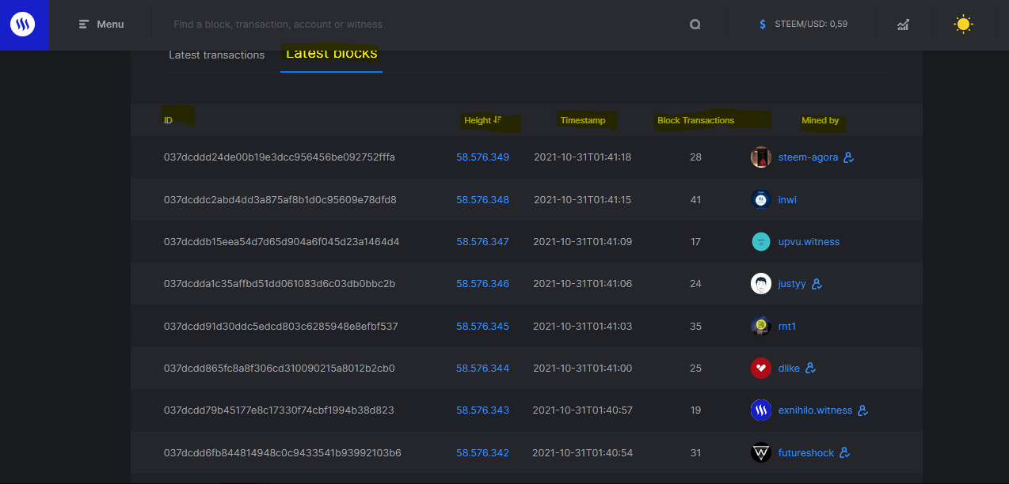Screen dimensions: 1009x484
Task: Click the Timestamp column header
Action: (x=583, y=120)
